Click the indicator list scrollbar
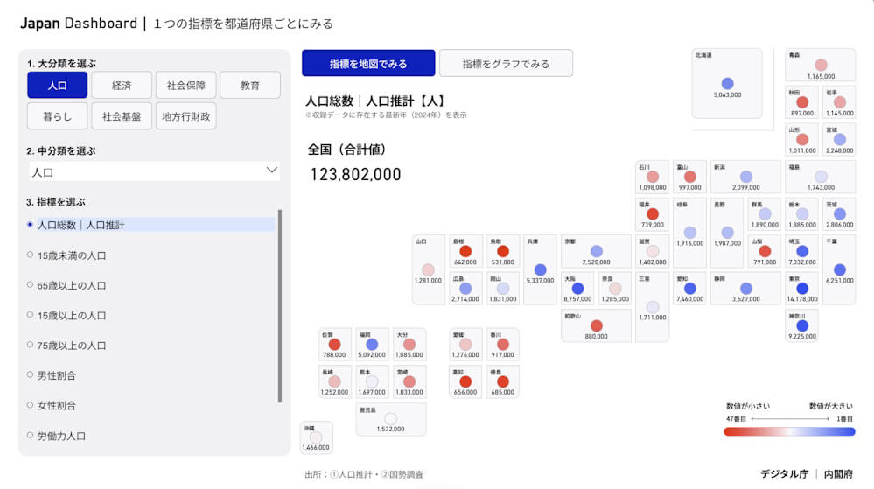The image size is (874, 489). [280, 306]
